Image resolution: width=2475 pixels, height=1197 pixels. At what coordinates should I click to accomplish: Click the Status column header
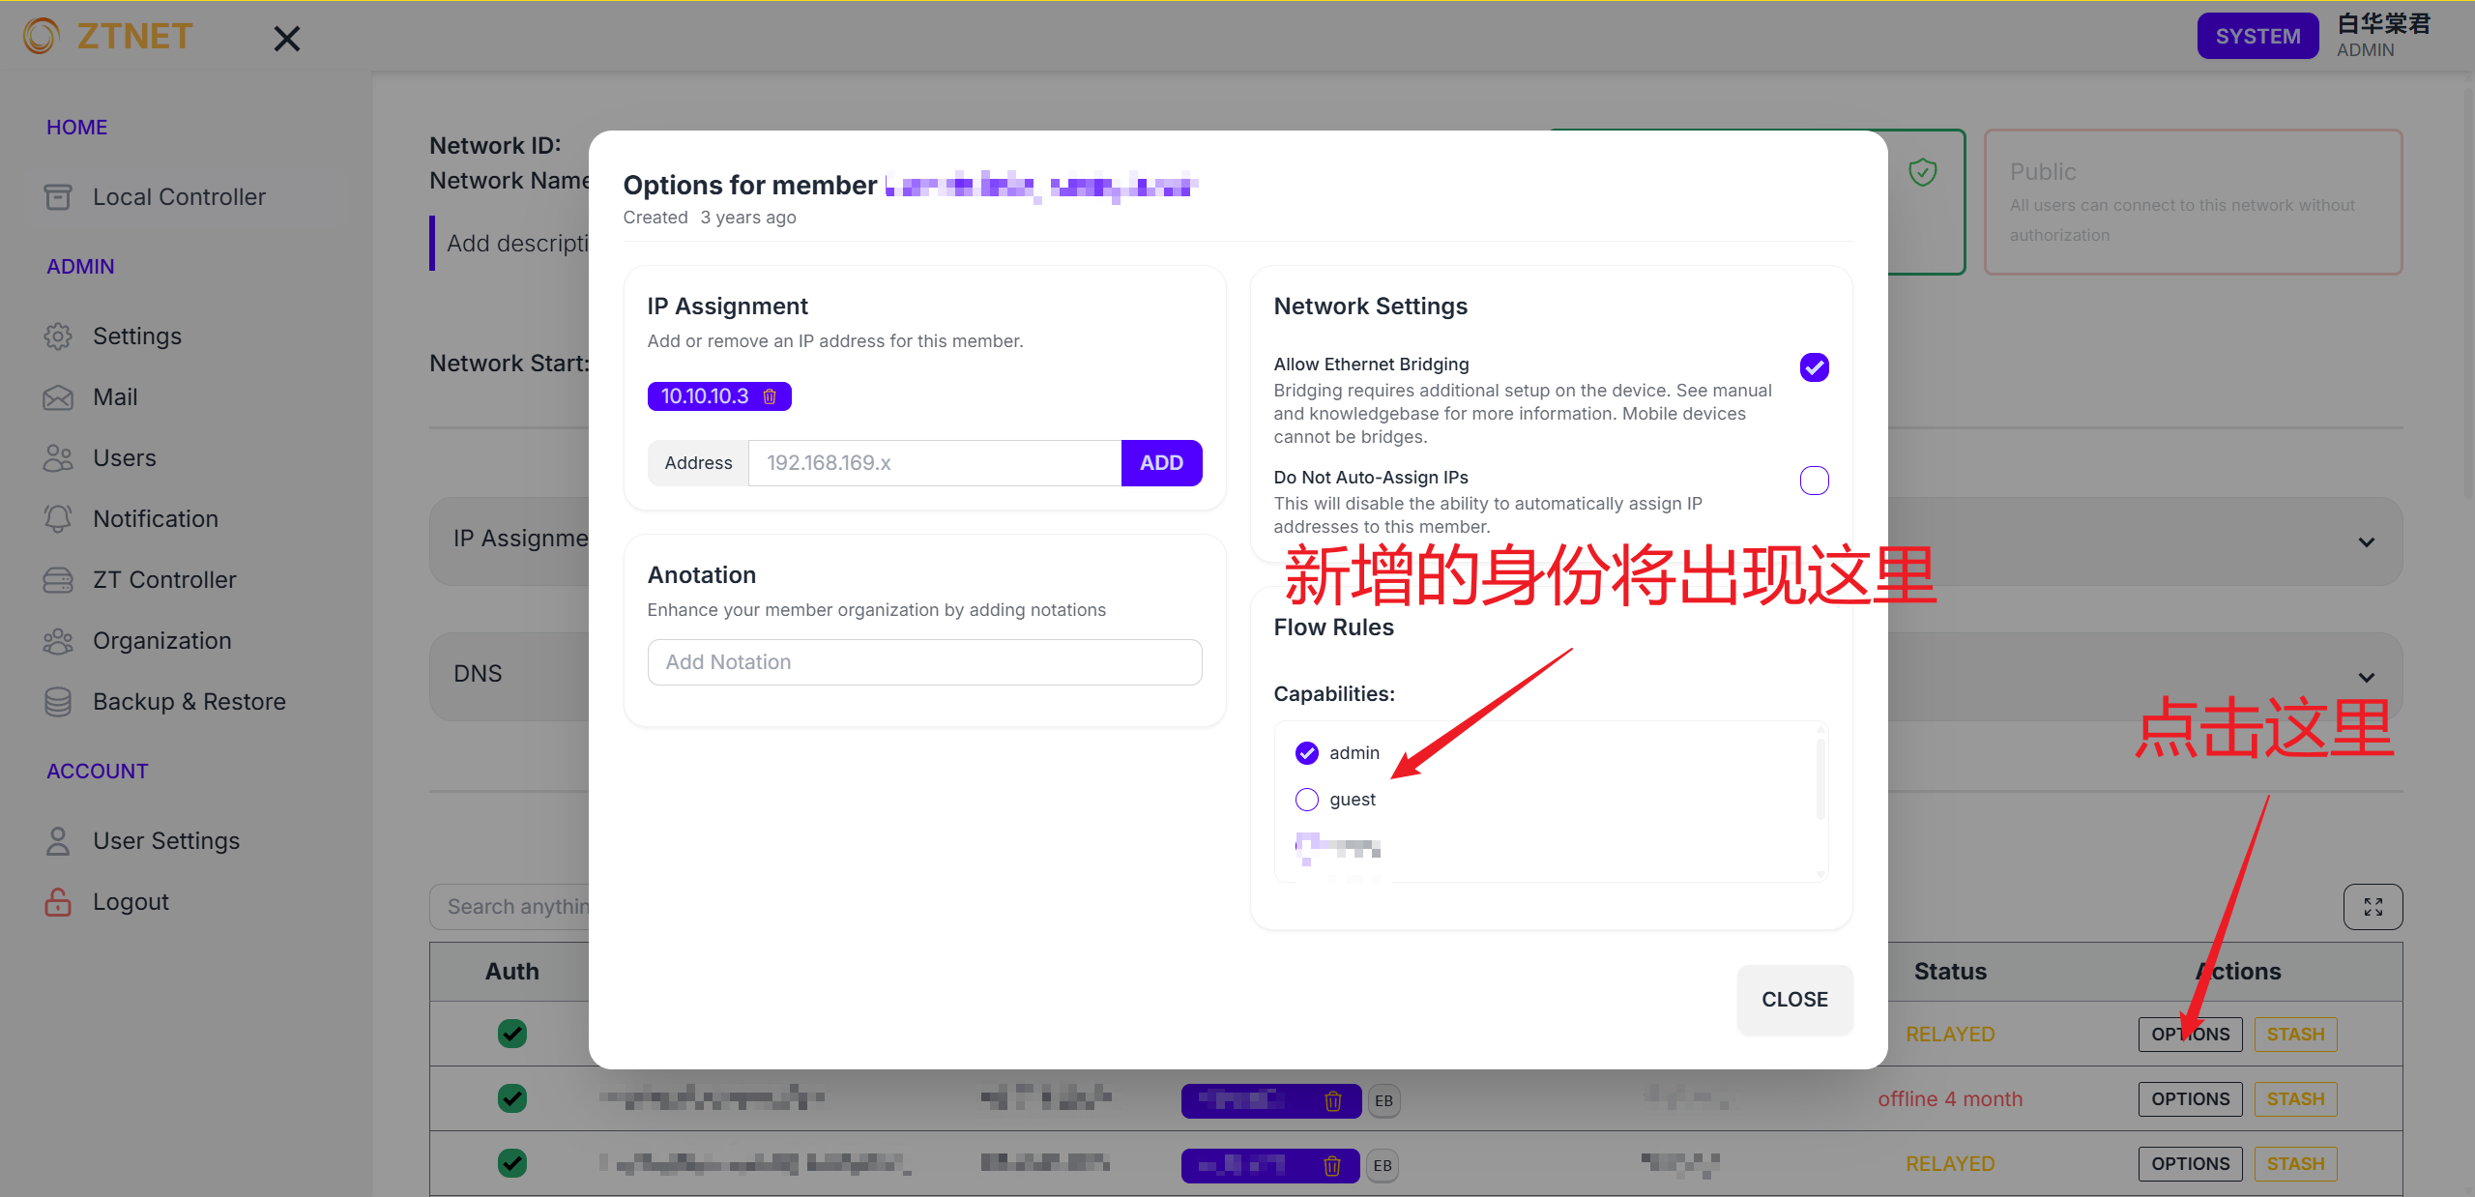tap(1950, 972)
